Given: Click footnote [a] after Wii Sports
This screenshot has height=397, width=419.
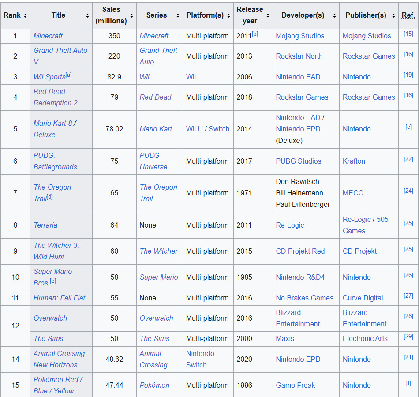Looking at the screenshot, I should pos(68,75).
